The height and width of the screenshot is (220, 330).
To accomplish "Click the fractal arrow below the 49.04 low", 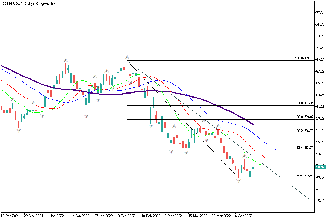I will pyautogui.click(x=238, y=181).
